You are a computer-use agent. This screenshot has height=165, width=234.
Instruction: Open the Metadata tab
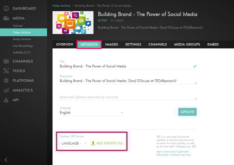coord(89,45)
